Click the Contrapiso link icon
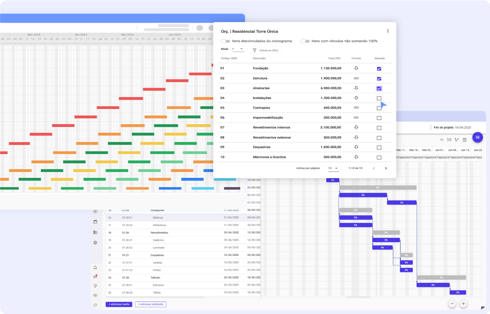This screenshot has height=314, width=490. (356, 108)
